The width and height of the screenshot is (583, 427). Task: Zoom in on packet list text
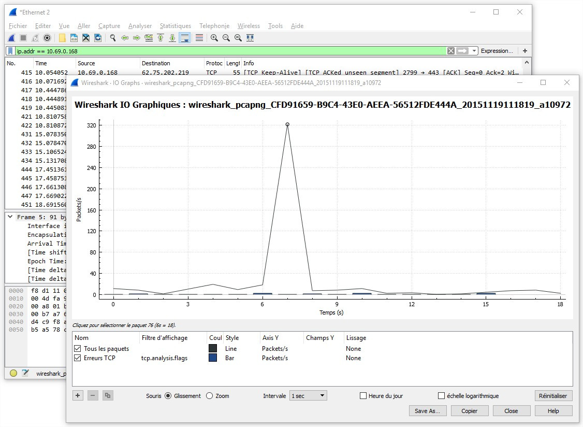pos(214,37)
